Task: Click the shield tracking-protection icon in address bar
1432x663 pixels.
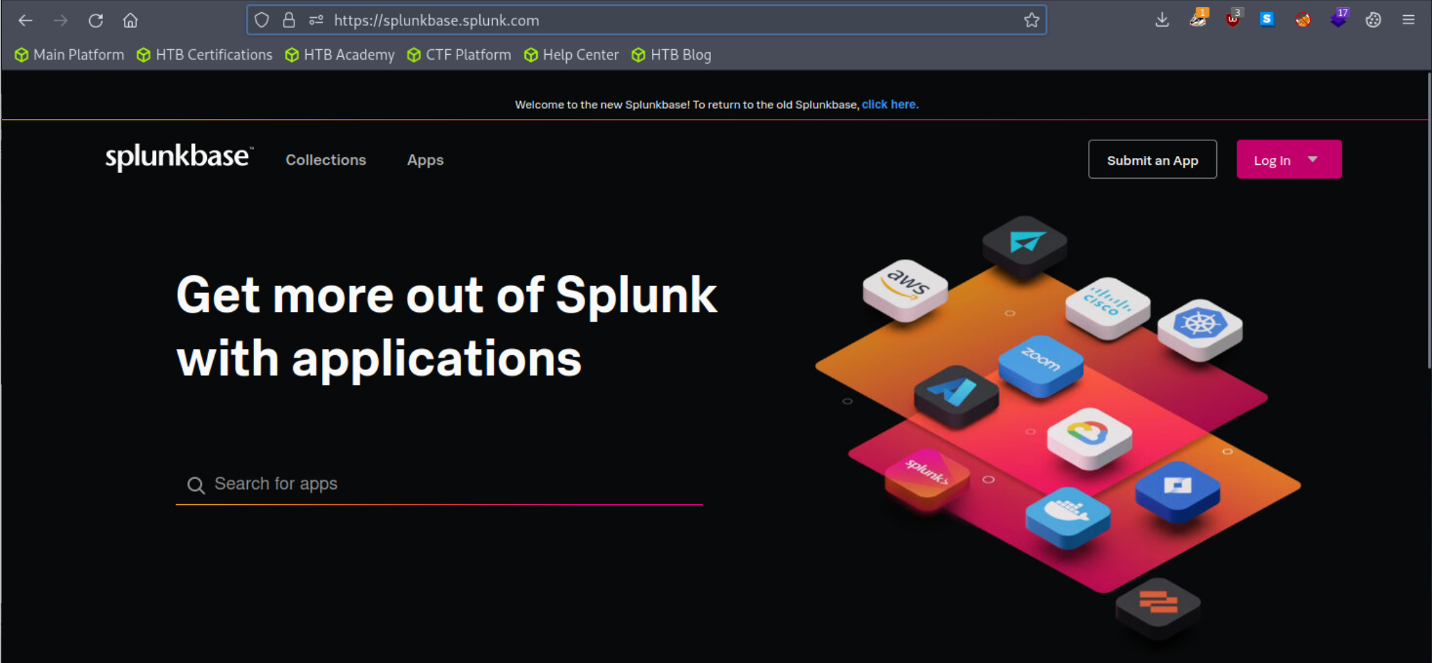Action: pos(262,20)
